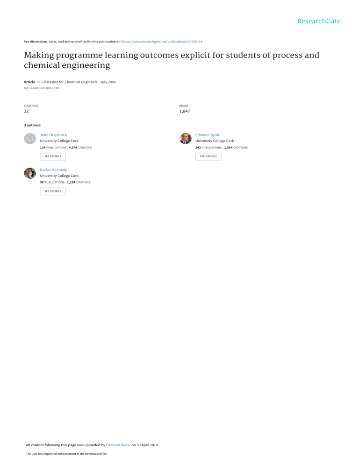Click Declan Kennedy's profile photo
359x464 pixels.
pos(30,173)
